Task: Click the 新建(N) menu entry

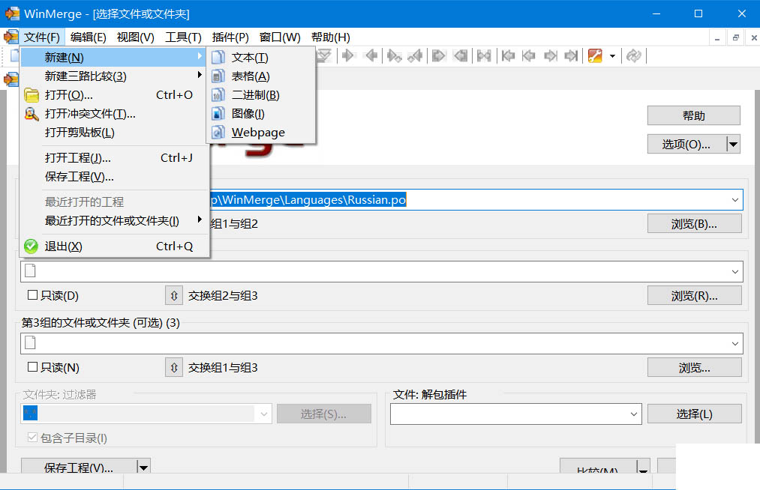Action: click(x=115, y=57)
